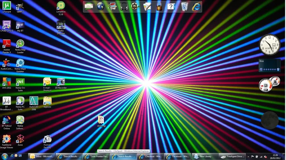Select the AutoCAD 2006 desktop icon
Screen dimensions: 286x160
click(x=34, y=101)
